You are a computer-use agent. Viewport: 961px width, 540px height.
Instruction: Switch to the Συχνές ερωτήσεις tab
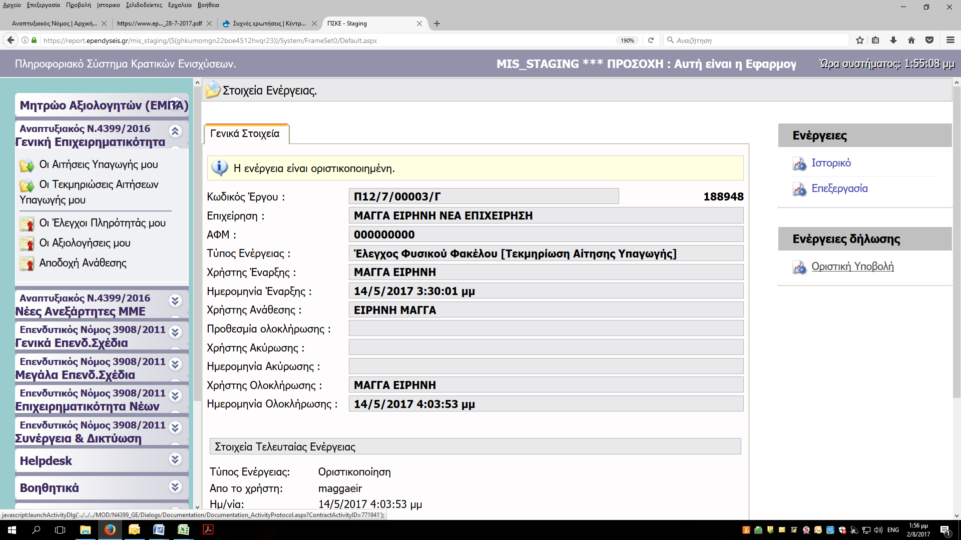click(269, 23)
